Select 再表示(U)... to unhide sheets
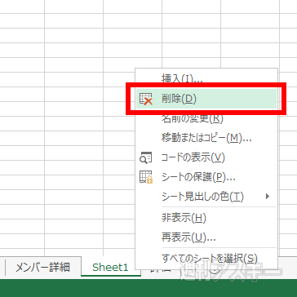 click(206, 238)
